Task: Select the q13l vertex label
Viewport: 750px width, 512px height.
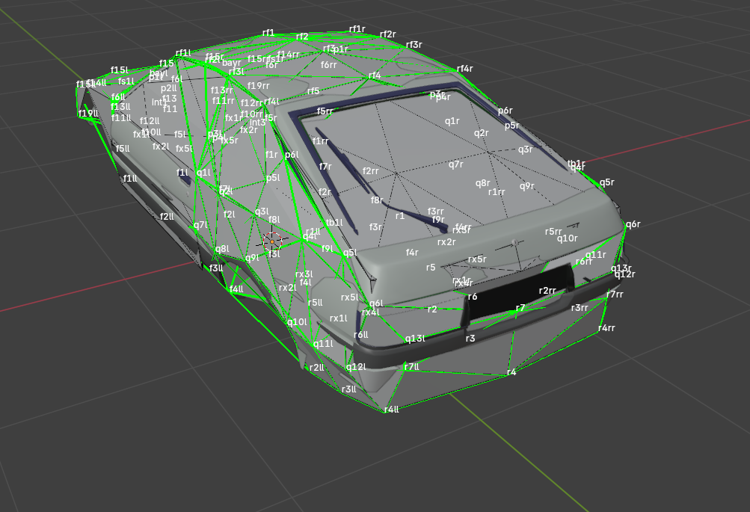Action: coord(415,339)
